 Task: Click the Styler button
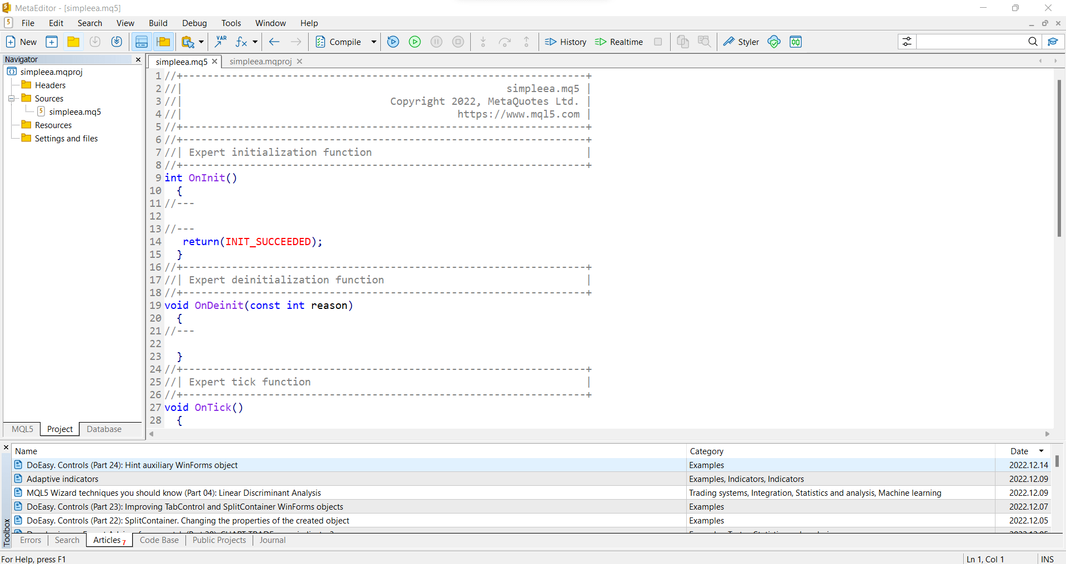pyautogui.click(x=741, y=42)
